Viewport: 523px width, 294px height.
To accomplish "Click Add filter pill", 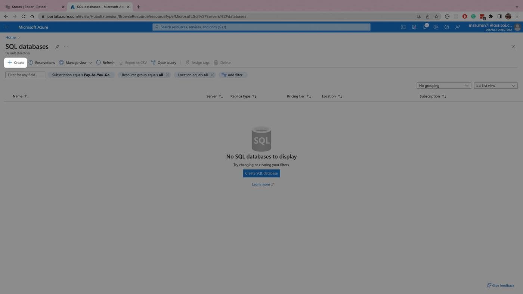I will [232, 75].
